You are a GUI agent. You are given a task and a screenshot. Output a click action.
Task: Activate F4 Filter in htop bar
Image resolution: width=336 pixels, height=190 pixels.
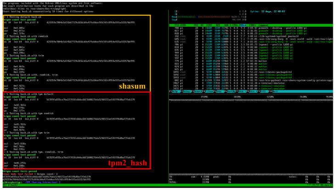208,91
